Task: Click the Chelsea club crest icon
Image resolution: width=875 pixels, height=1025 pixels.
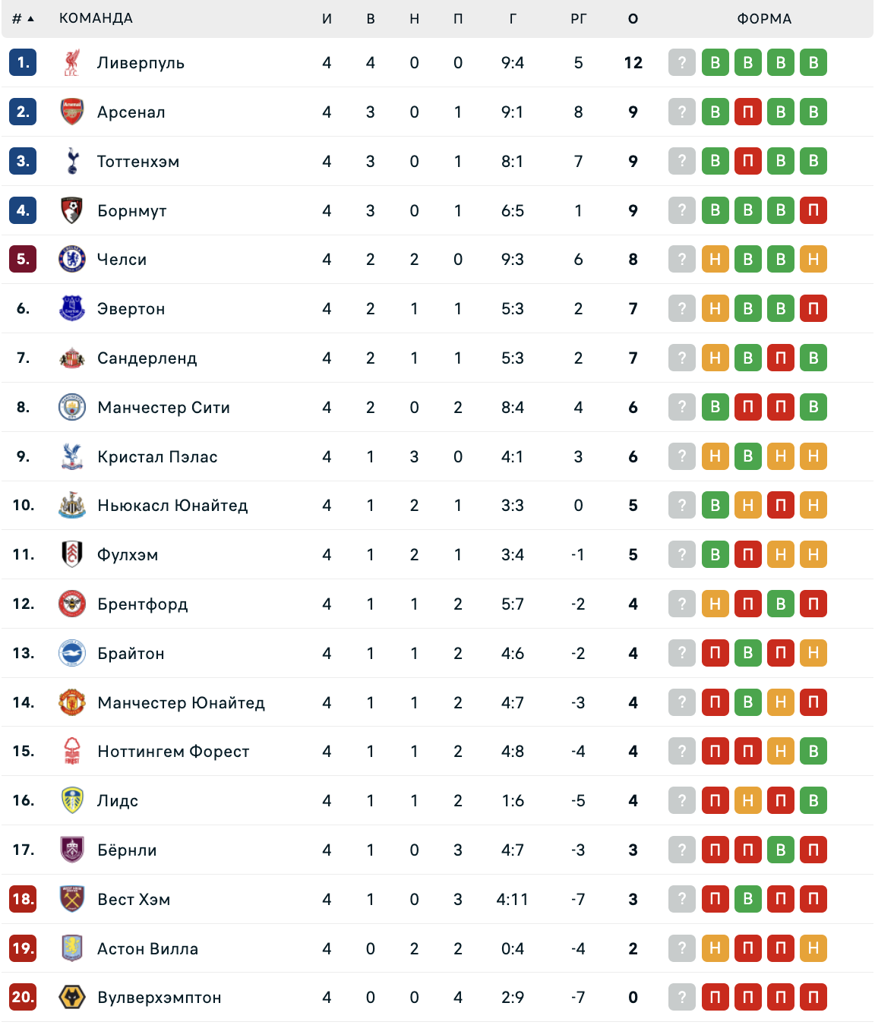Action: [71, 260]
